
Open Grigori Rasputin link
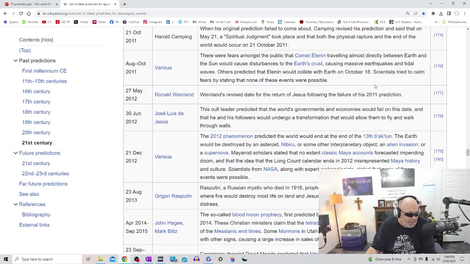(x=173, y=196)
